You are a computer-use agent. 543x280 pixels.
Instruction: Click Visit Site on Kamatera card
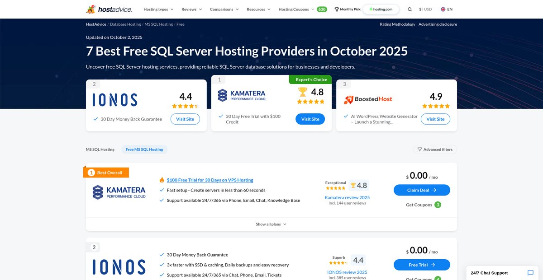pos(310,119)
